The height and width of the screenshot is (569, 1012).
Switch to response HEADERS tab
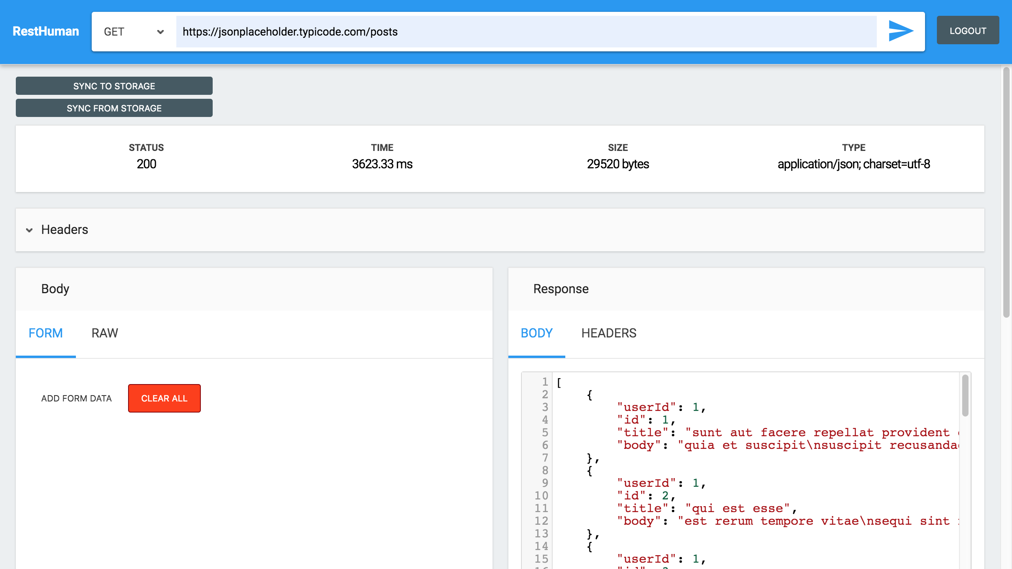pos(608,333)
